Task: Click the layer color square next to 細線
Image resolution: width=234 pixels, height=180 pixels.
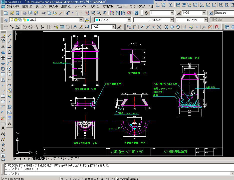Action: click(x=28, y=20)
